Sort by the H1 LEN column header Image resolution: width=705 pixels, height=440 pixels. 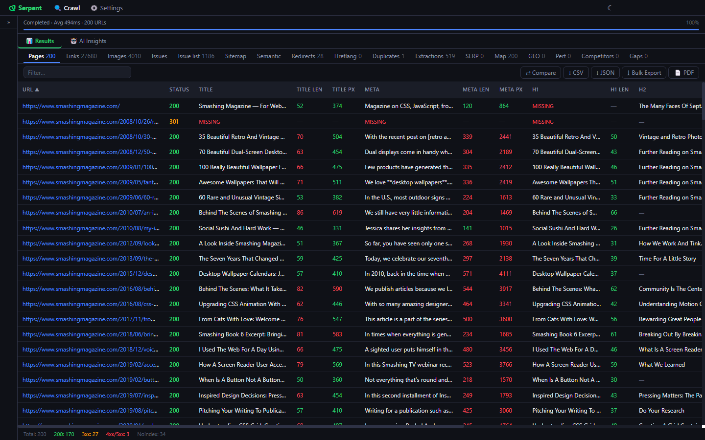pyautogui.click(x=619, y=89)
